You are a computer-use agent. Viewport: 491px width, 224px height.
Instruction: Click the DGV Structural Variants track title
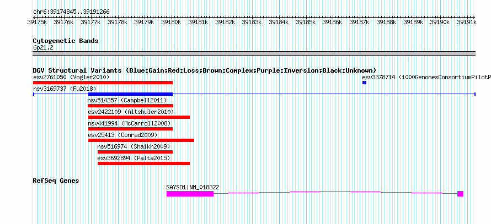(205, 70)
